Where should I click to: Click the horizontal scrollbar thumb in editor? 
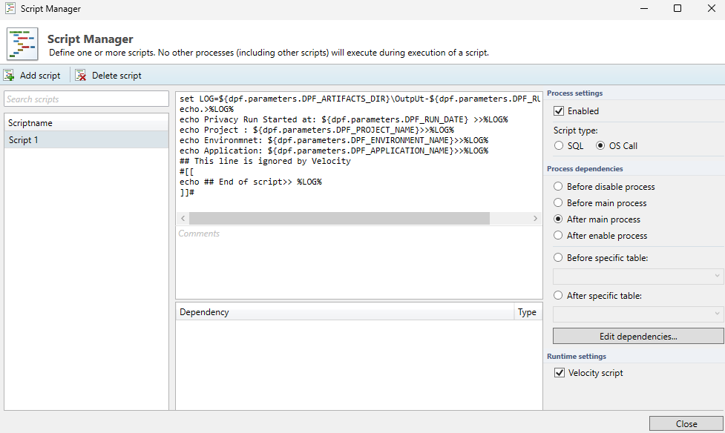pos(339,219)
